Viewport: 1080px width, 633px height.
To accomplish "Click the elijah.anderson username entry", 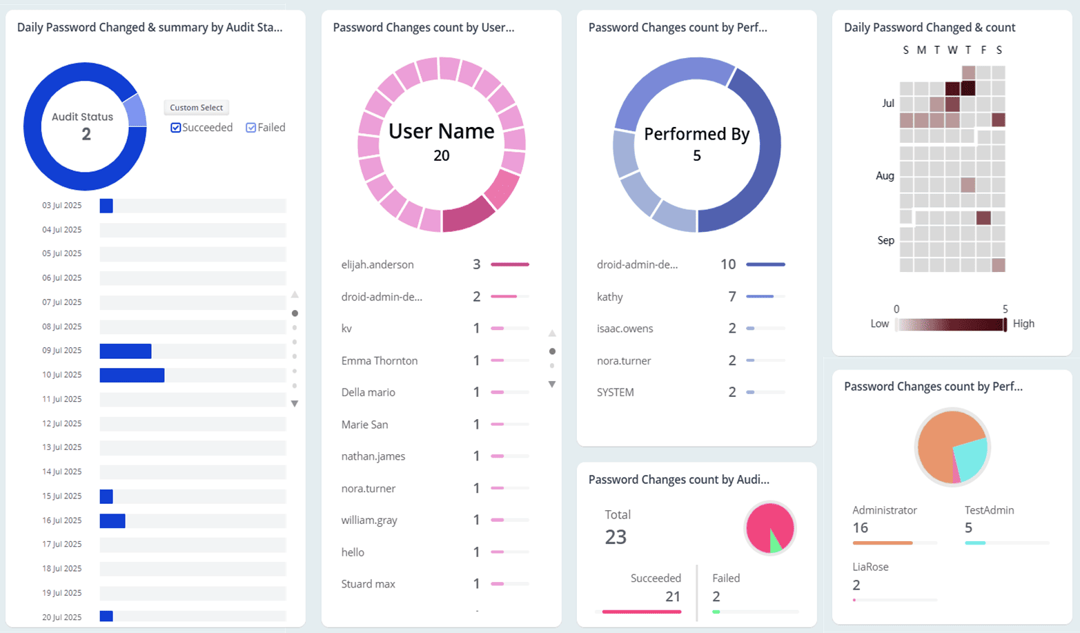I will [x=378, y=264].
